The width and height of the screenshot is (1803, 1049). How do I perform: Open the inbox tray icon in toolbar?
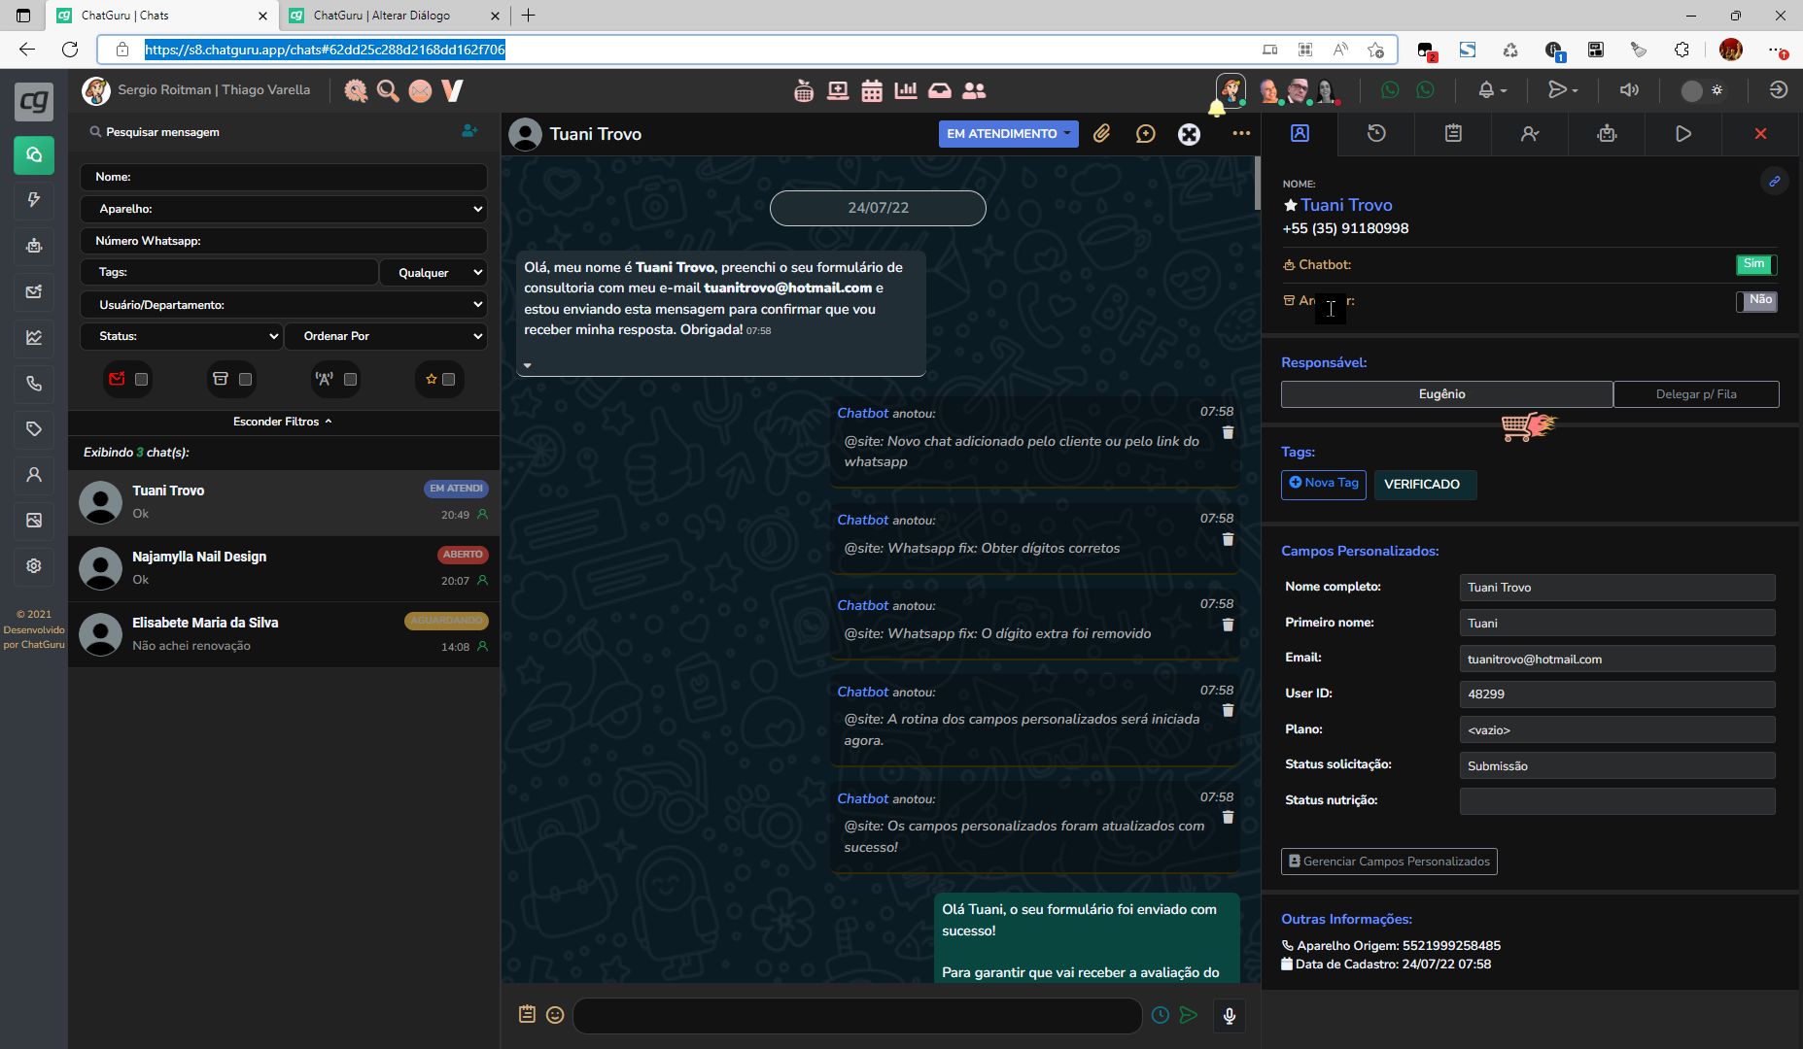[940, 90]
